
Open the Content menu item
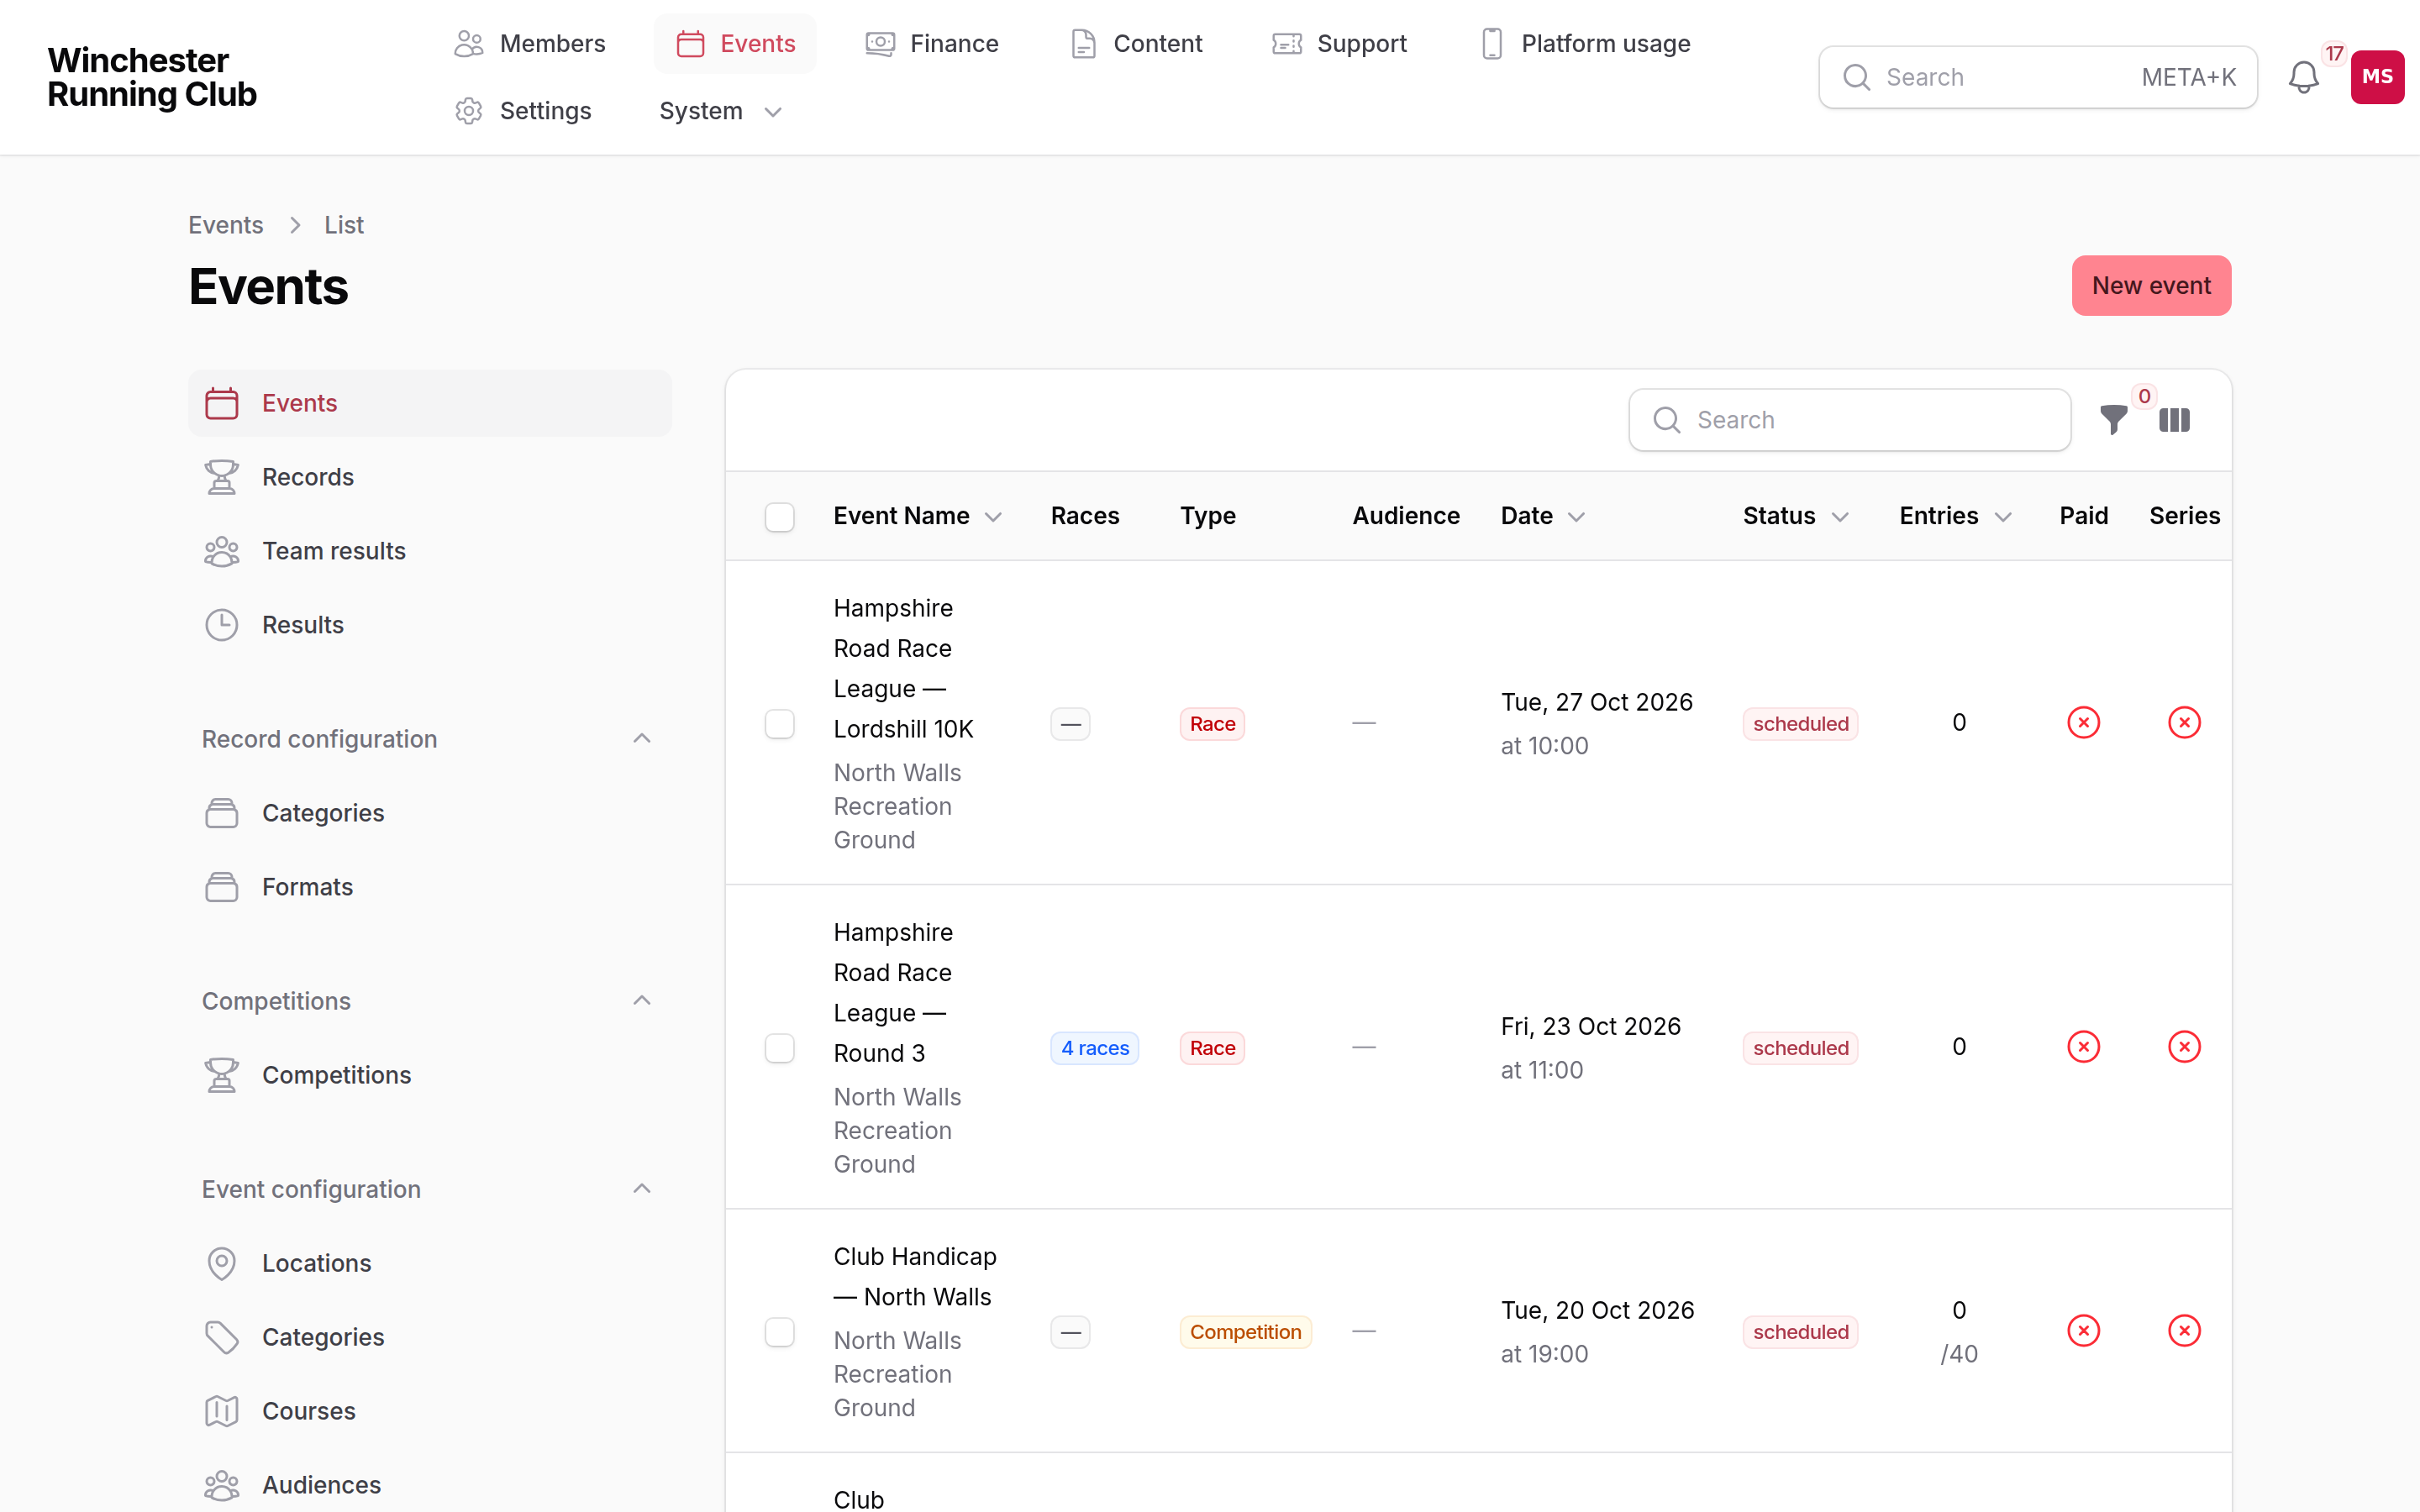click(x=1136, y=44)
